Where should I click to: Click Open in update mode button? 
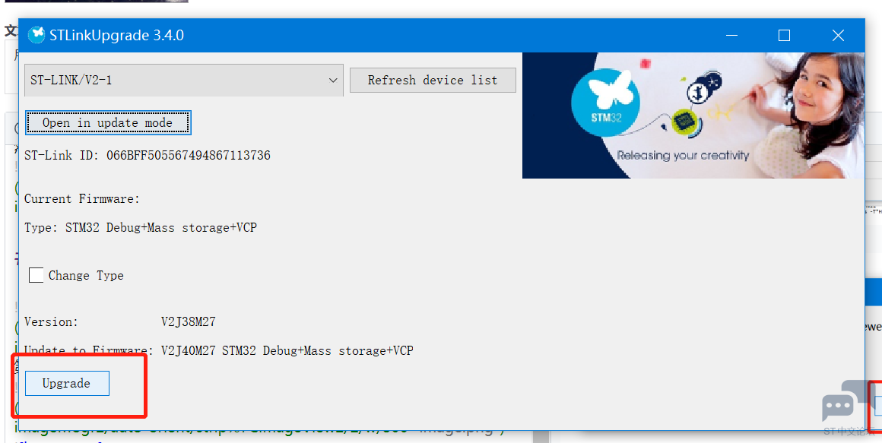point(108,122)
